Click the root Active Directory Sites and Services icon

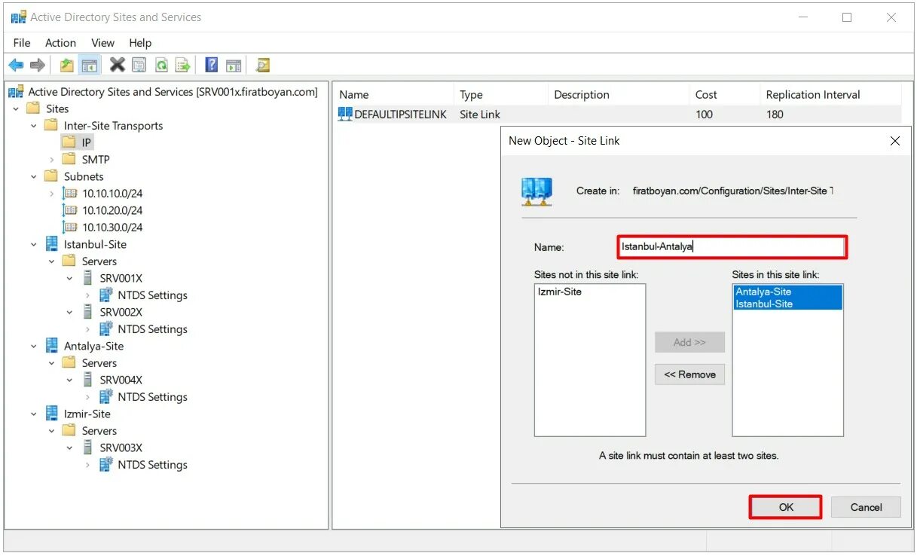(x=16, y=92)
